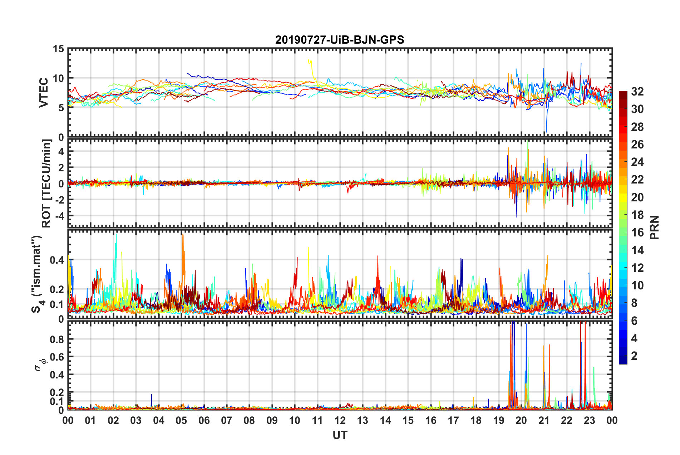This screenshot has height=455, width=680.
Task: Click x-axis tick label 03
Action: point(136,420)
